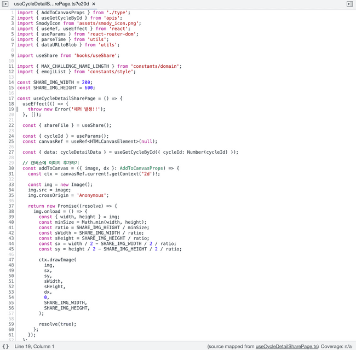This screenshot has height=350, width=356.
Task: Click the ctx.drawImage( call in code
Action: pos(58,259)
